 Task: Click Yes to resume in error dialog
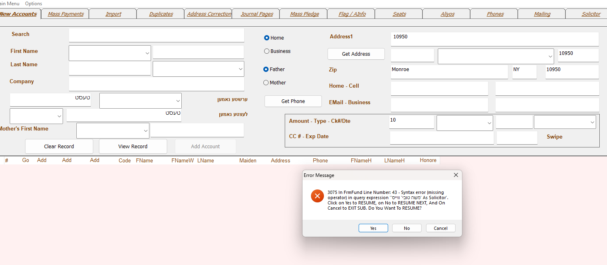click(373, 228)
